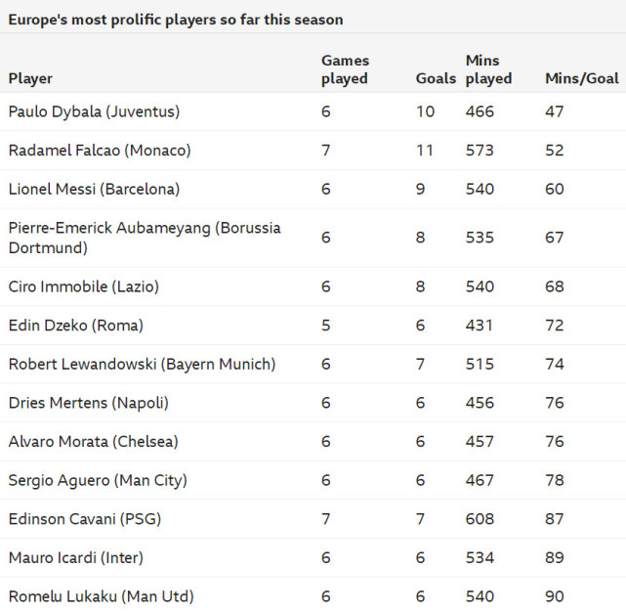This screenshot has height=613, width=626.
Task: Select Lionel Messi (Barcelona) in the table
Action: [x=94, y=189]
